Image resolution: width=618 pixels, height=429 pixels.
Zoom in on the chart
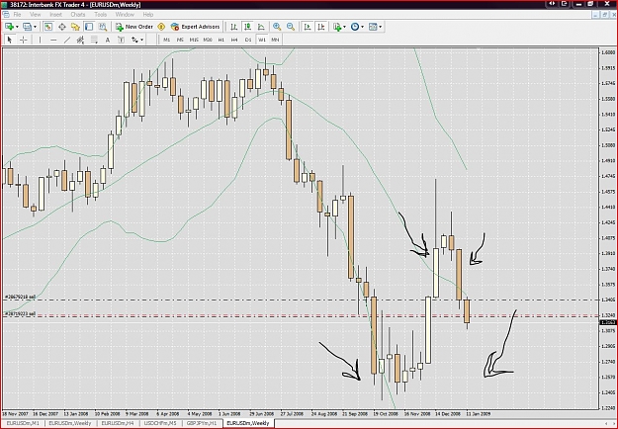[x=277, y=27]
